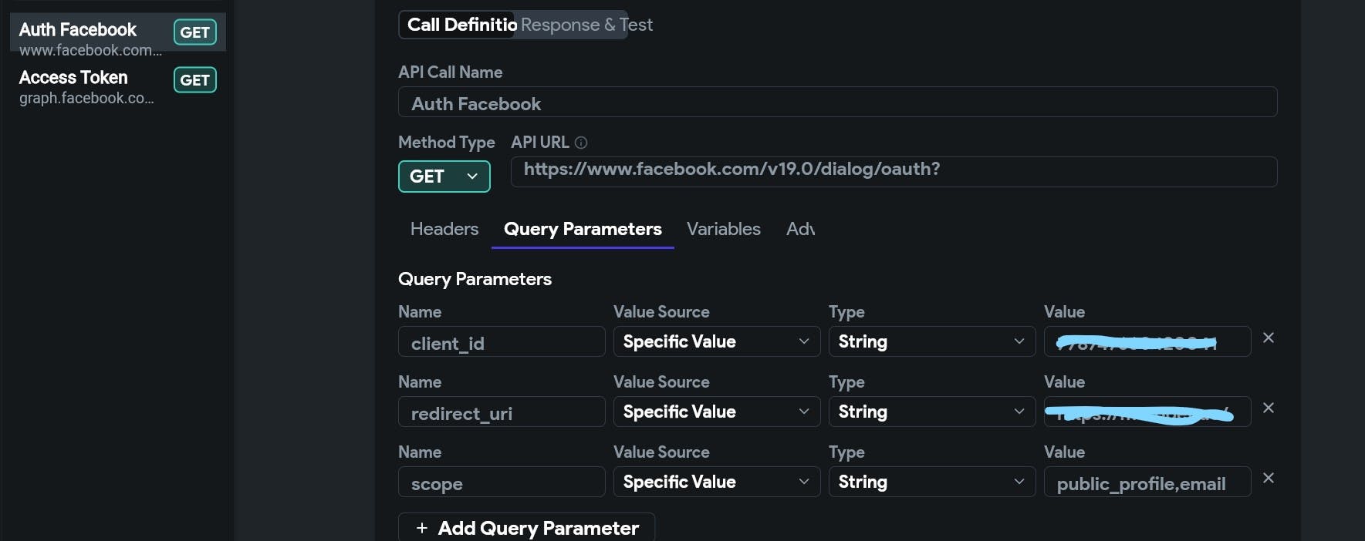Open Value Source dropdown for scope
1365x541 pixels.
pos(716,482)
